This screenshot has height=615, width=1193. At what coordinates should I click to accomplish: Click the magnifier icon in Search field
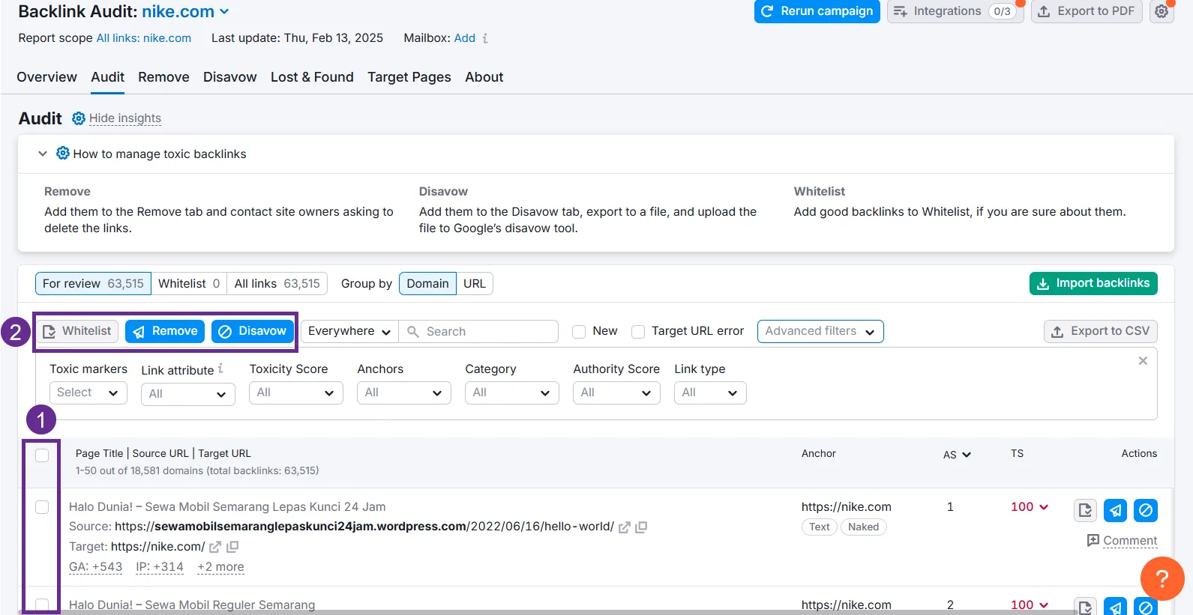coord(412,331)
